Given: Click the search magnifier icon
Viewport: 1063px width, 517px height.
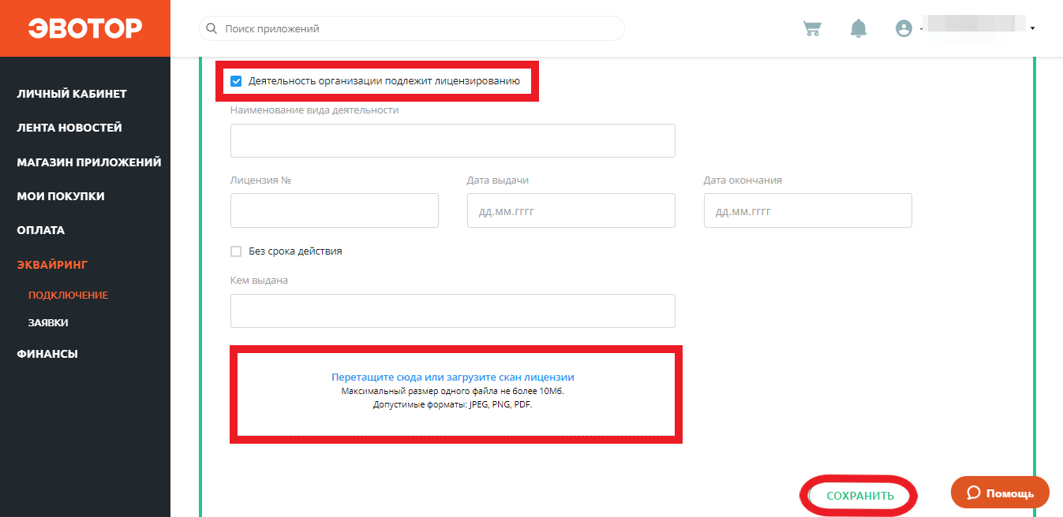Looking at the screenshot, I should (x=211, y=28).
